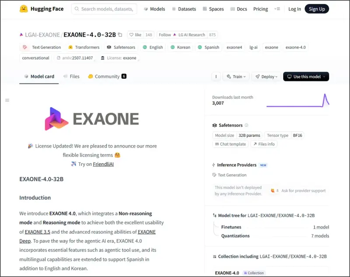Open the Docs nav item
This screenshot has width=350, height=277.
[x=238, y=9]
